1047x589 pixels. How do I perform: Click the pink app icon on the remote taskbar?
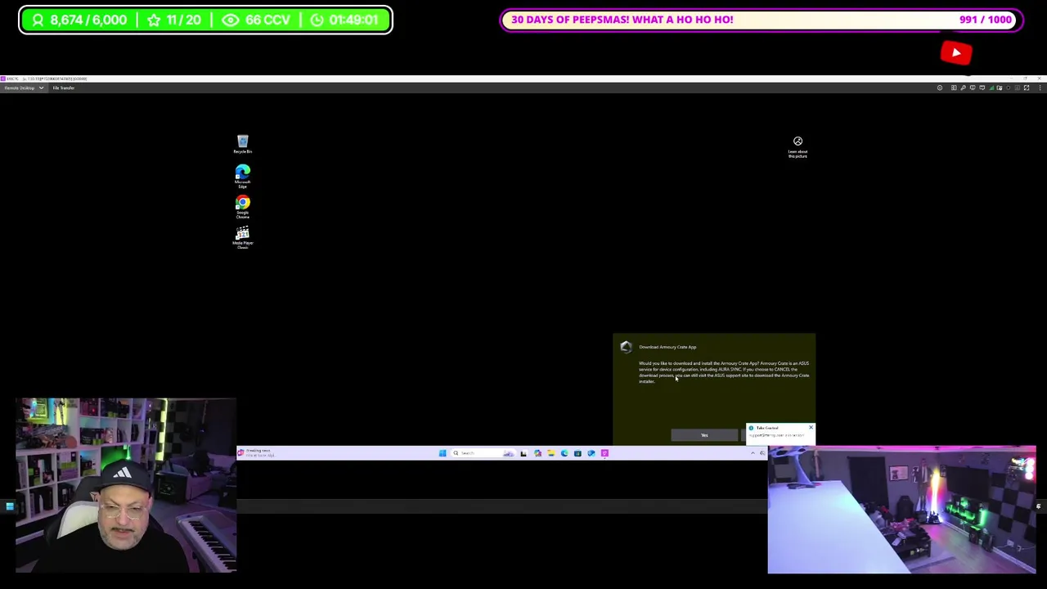604,453
